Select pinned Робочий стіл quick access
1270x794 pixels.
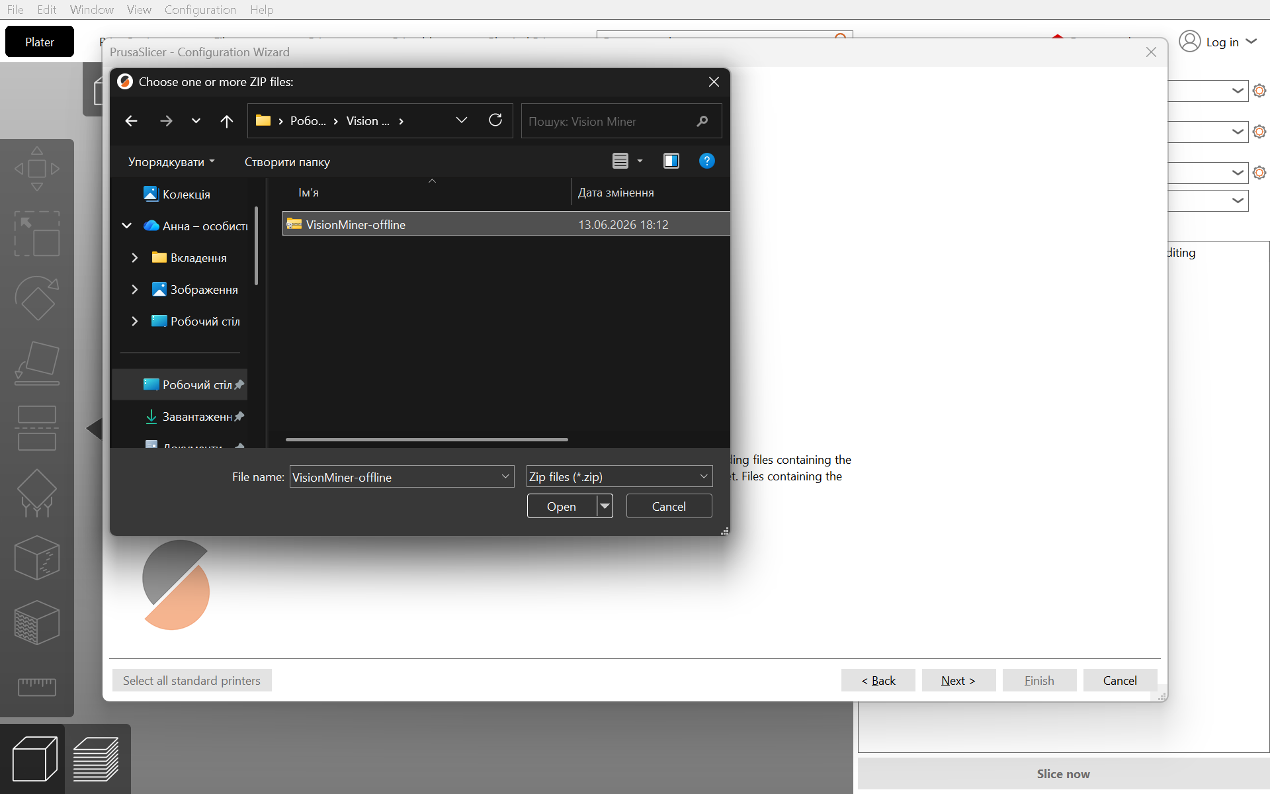tap(180, 384)
